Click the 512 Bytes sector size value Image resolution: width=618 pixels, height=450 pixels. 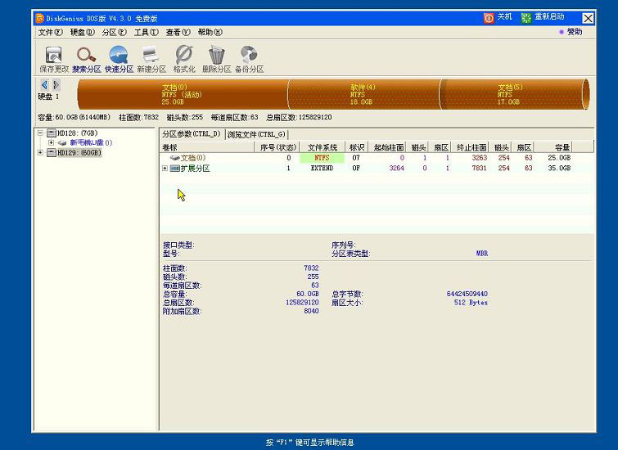click(x=471, y=303)
